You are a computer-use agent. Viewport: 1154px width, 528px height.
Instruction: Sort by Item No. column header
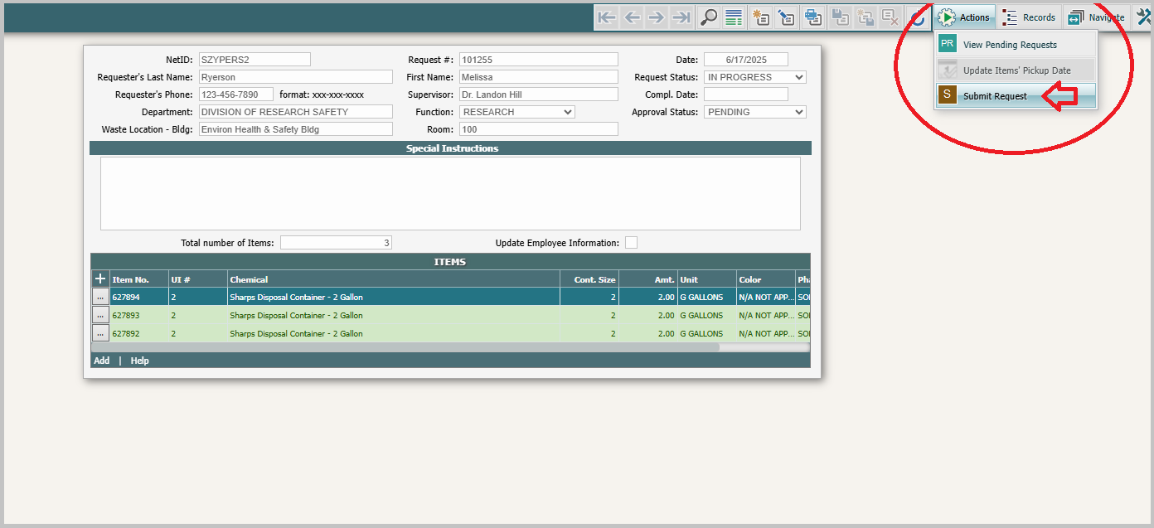(x=138, y=279)
